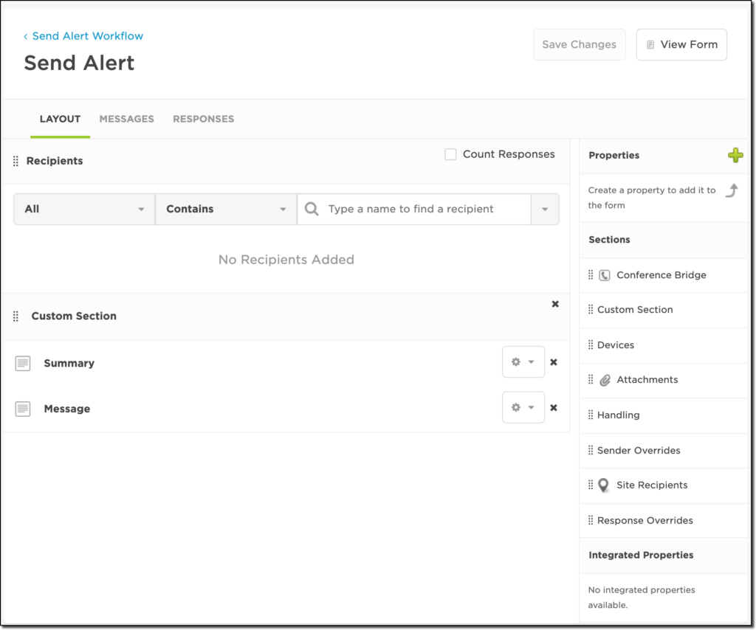This screenshot has height=630, width=756.
Task: Click the search magnifier in the recipient field
Action: coord(311,209)
